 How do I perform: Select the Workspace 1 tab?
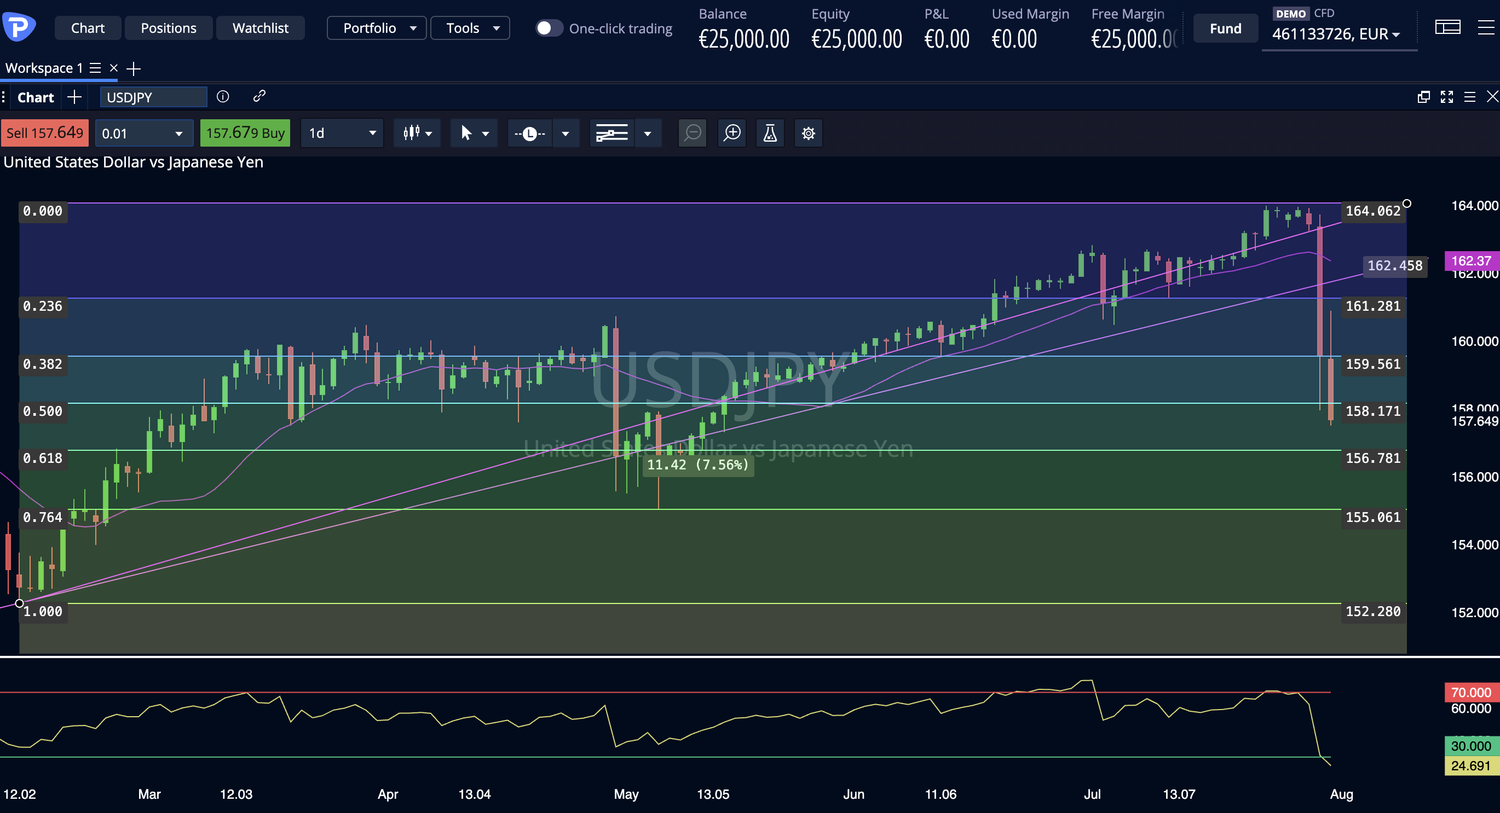pos(44,68)
